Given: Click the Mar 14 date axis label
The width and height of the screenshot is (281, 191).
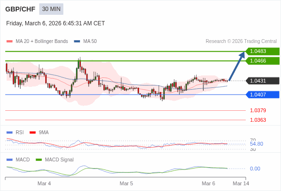Looking at the screenshot, I should pyautogui.click(x=241, y=184).
